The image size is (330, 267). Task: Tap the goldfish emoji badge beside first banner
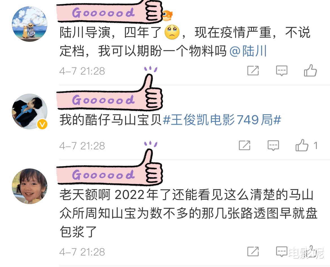point(167,15)
